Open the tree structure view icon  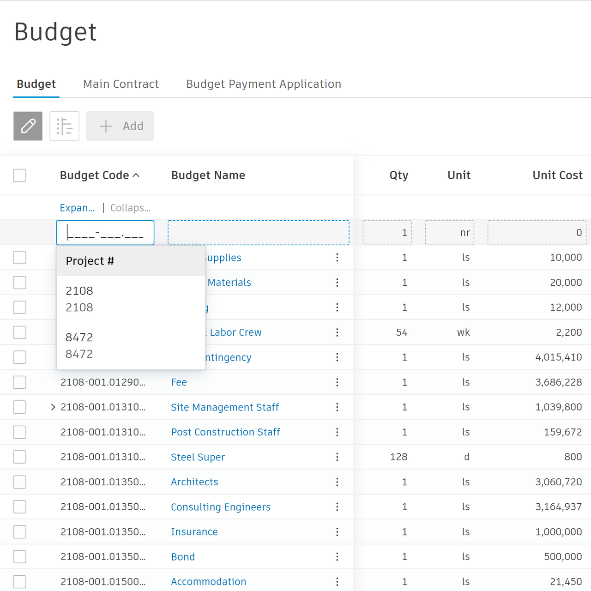pos(64,126)
